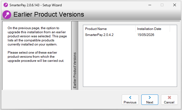Image resolution: width=182 pixels, height=110 pixels.
Task: Click the vertical Earlier Product Versions label
Action: coord(75,70)
